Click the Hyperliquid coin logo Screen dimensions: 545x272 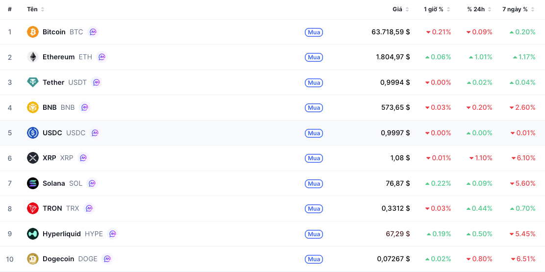click(33, 234)
